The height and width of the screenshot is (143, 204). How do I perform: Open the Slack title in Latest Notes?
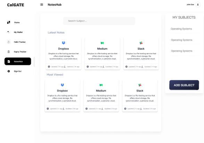pyautogui.click(x=141, y=49)
